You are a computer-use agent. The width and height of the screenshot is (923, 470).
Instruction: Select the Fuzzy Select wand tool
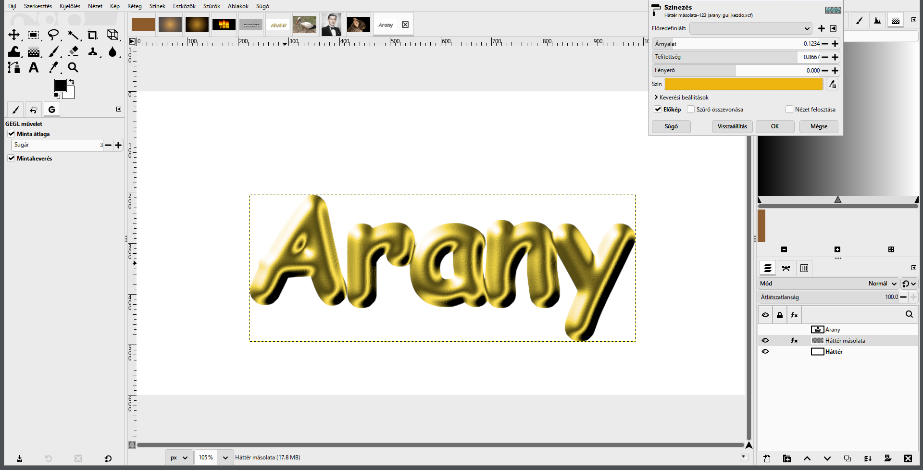click(x=73, y=35)
